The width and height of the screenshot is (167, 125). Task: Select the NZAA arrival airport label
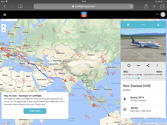[159, 72]
